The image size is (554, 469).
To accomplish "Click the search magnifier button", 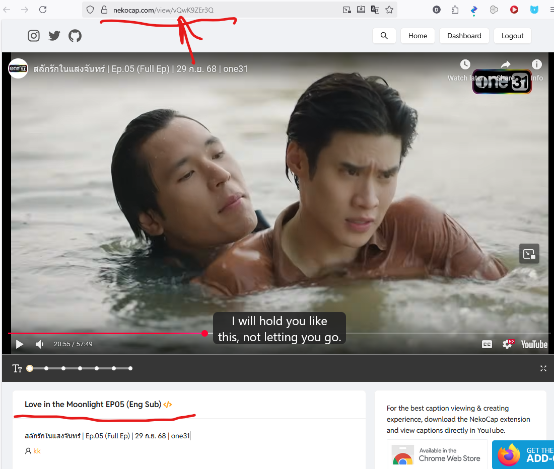I will 384,36.
